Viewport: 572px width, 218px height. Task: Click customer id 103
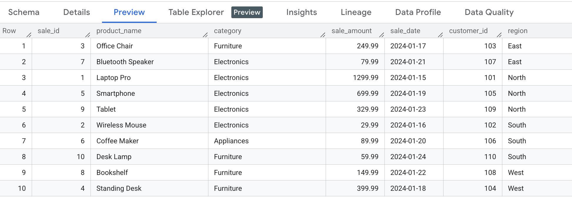(490, 46)
